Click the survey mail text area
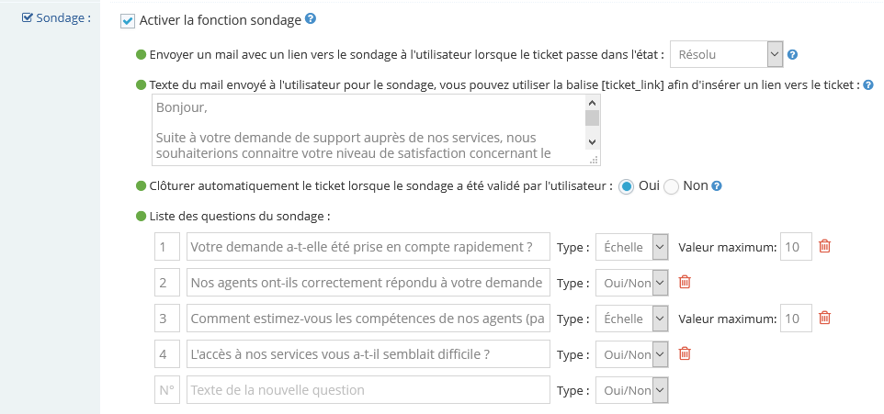Viewport: 884px width, 414px height. (368, 130)
